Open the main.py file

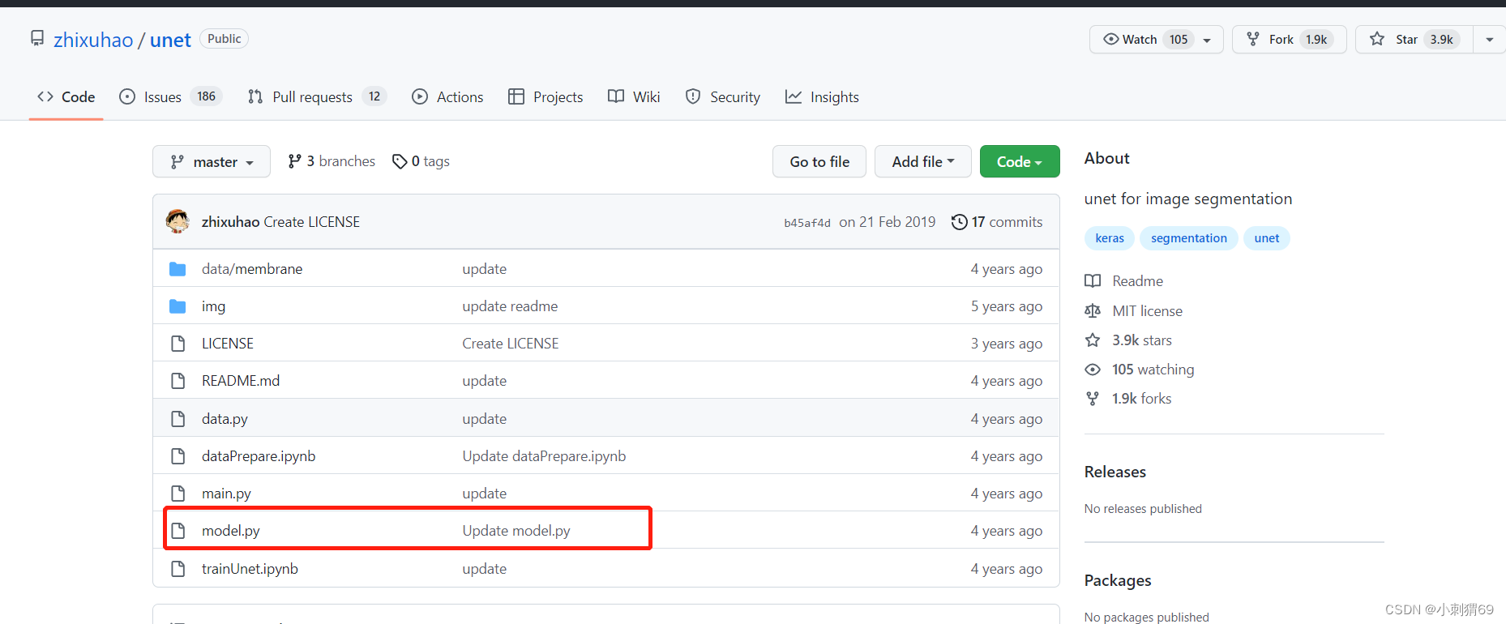click(226, 494)
